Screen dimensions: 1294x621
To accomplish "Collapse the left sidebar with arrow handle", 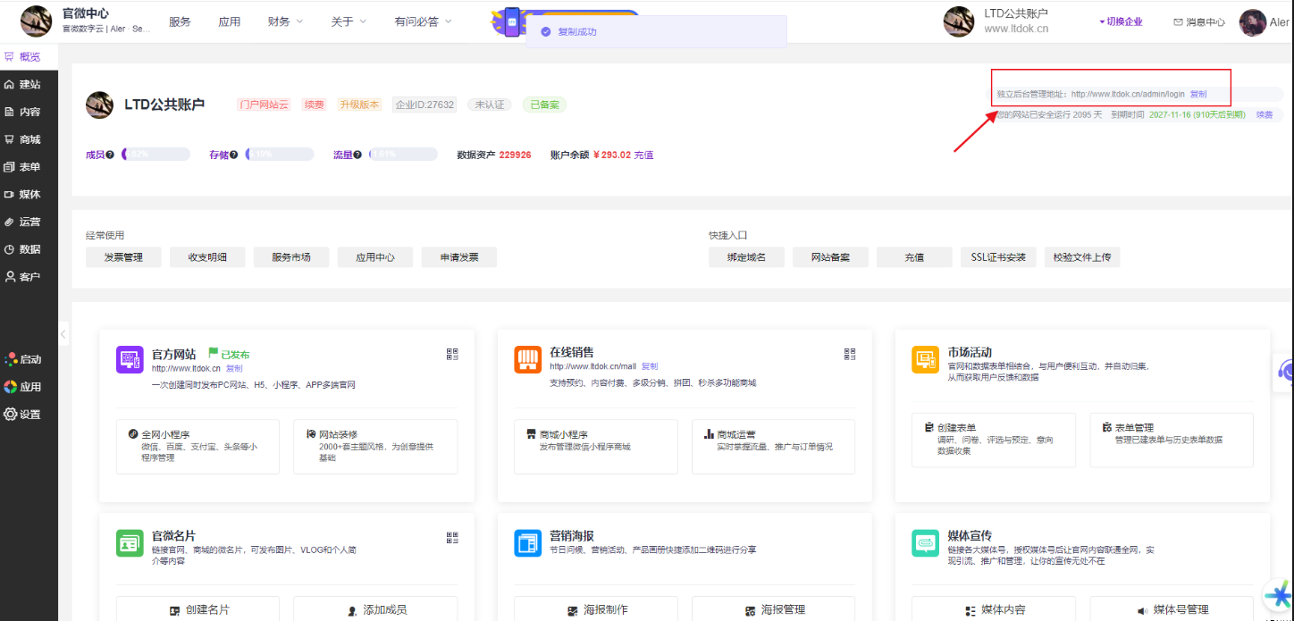I will coord(63,334).
